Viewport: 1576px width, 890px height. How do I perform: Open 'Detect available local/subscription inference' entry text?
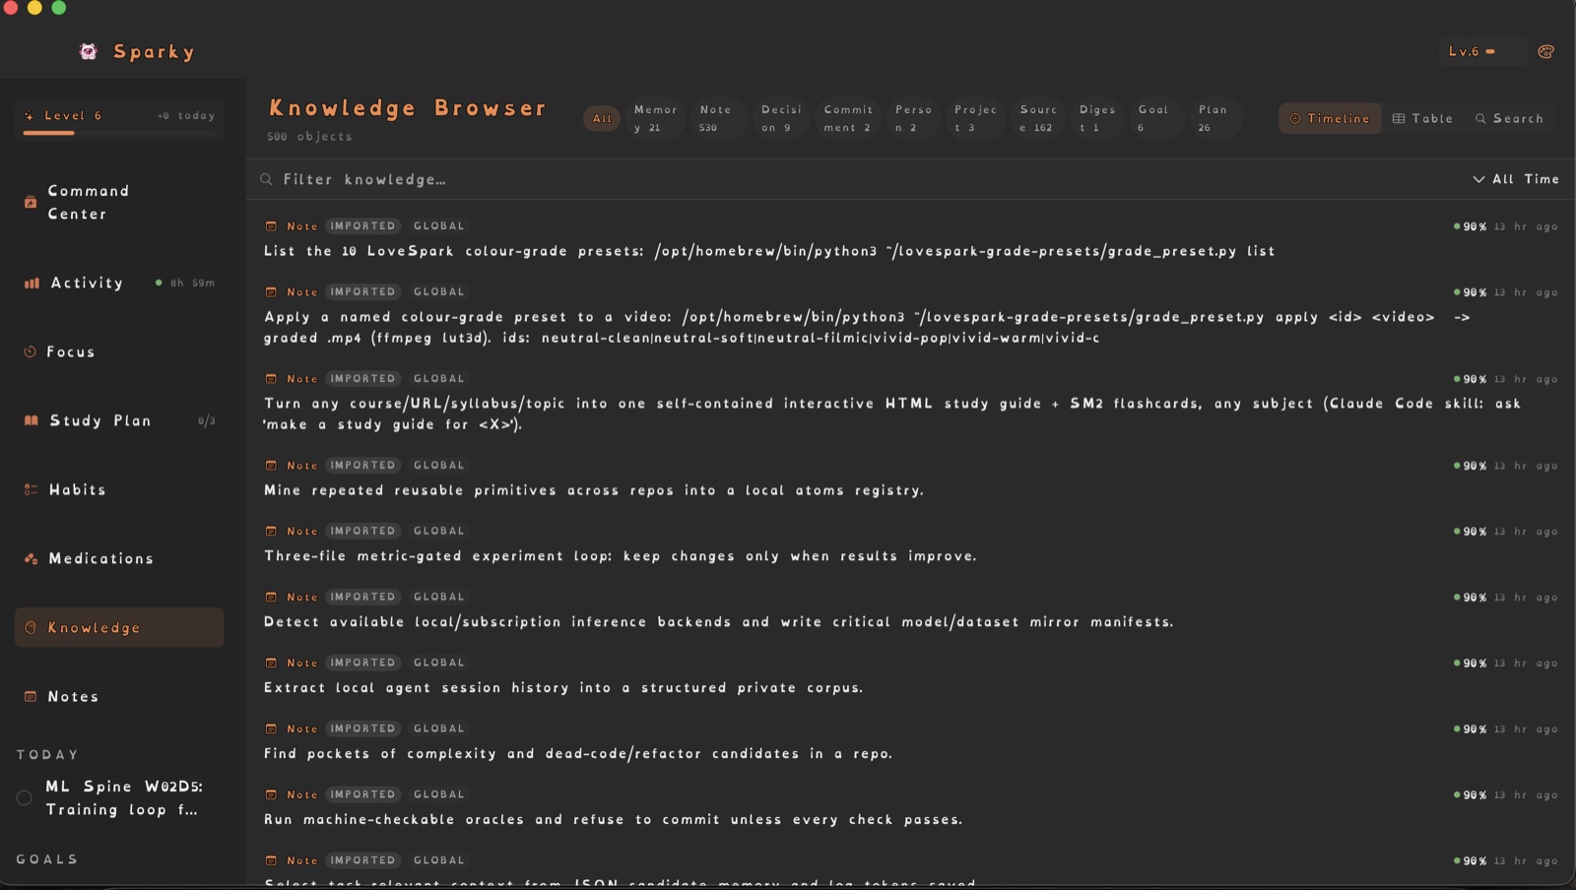[x=719, y=622]
